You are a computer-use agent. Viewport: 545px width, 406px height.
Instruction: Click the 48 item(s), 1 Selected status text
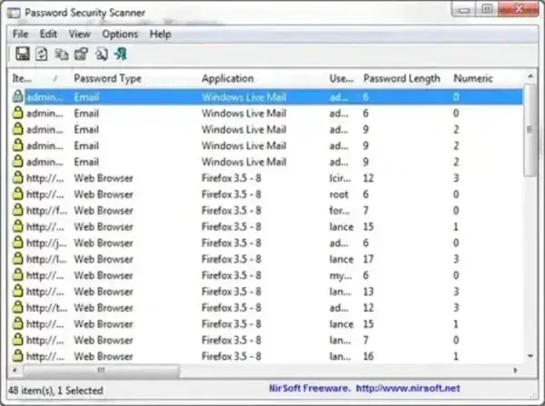[55, 391]
